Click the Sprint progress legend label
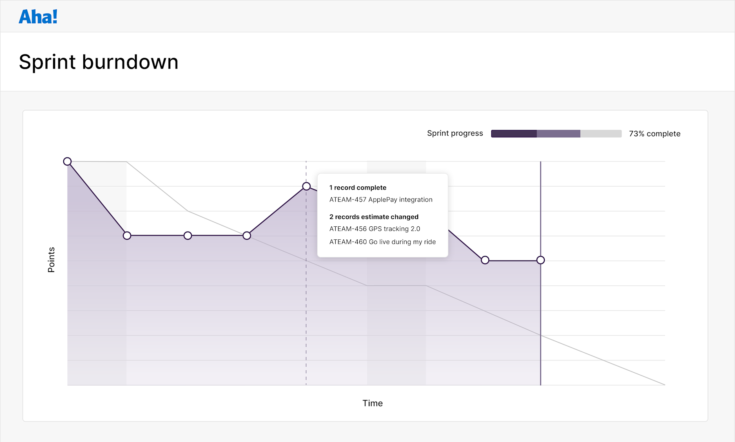This screenshot has height=442, width=735. [x=454, y=133]
